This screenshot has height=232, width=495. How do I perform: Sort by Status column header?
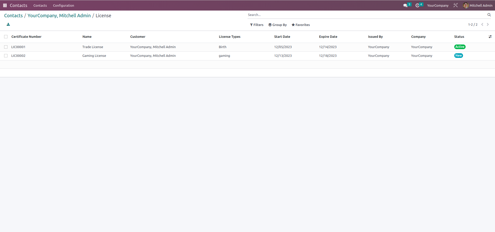tap(459, 37)
